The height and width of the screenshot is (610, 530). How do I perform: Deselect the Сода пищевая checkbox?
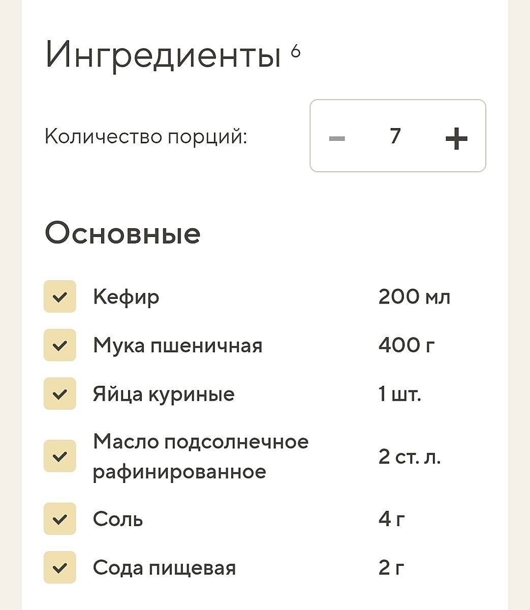pos(60,567)
